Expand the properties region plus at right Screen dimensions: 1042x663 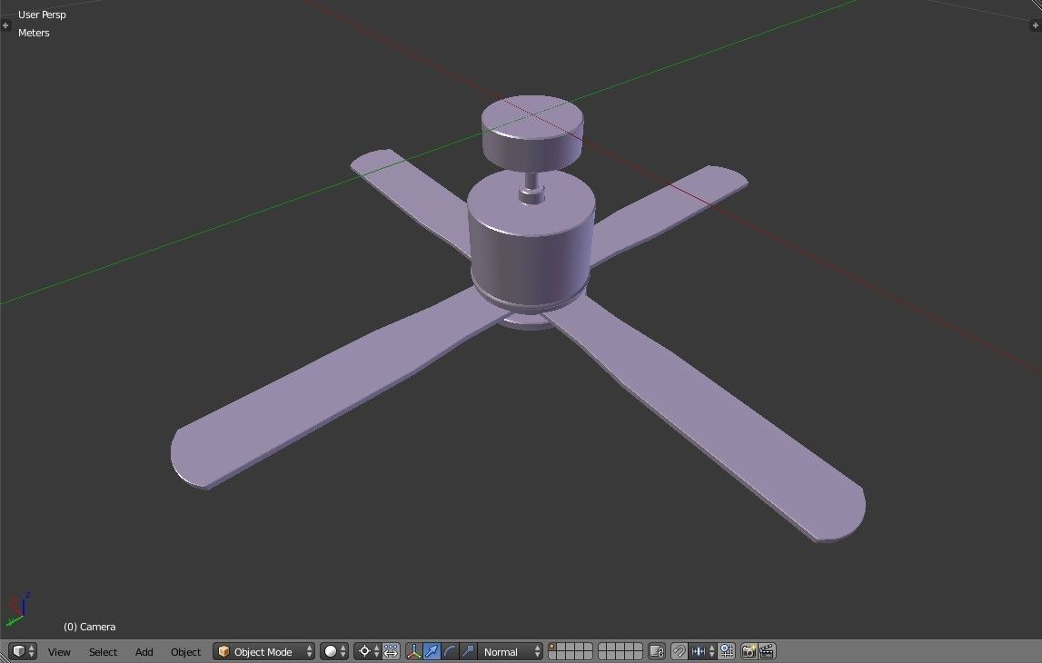tap(1036, 25)
